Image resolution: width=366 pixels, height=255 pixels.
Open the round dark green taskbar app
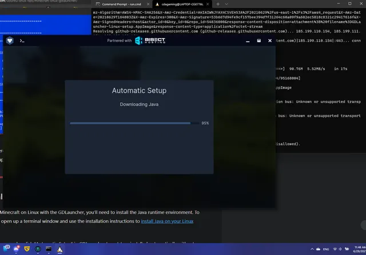click(x=38, y=249)
